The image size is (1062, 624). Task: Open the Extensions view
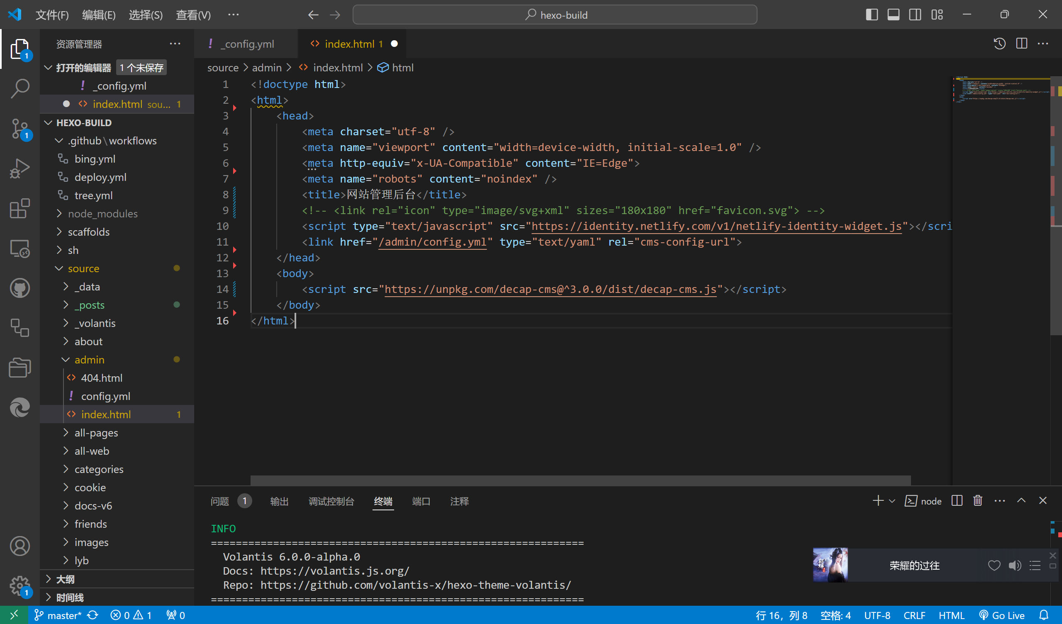[20, 209]
